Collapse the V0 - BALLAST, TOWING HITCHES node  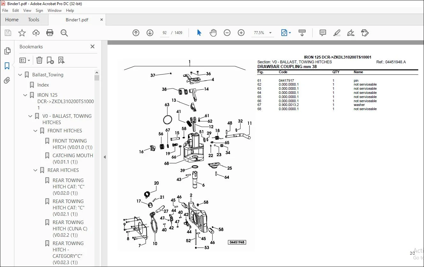tap(30, 116)
